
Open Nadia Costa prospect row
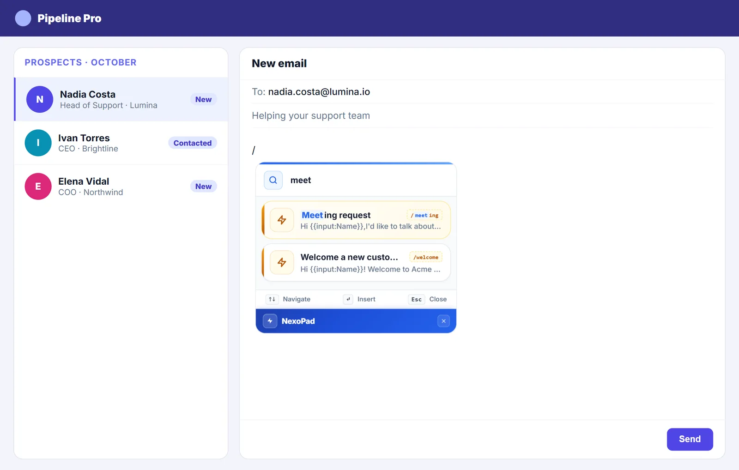pyautogui.click(x=121, y=99)
